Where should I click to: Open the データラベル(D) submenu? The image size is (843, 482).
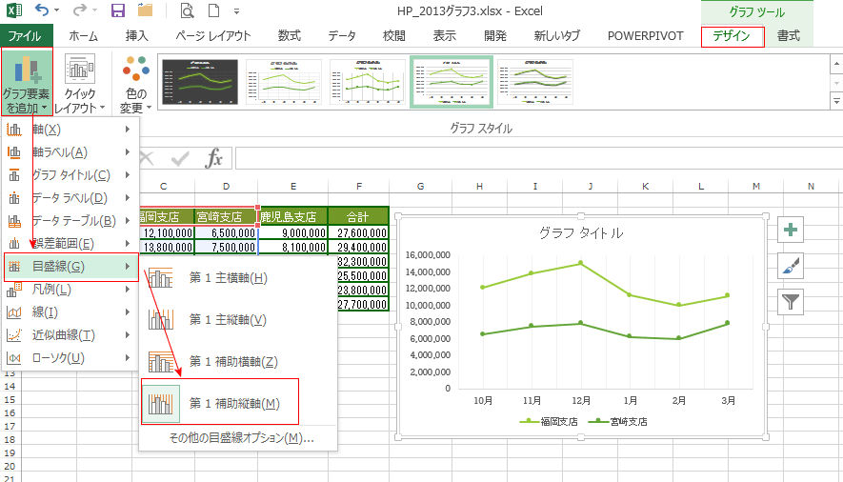[x=70, y=198]
